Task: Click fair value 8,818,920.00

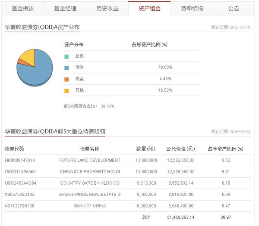Action: pos(181,195)
